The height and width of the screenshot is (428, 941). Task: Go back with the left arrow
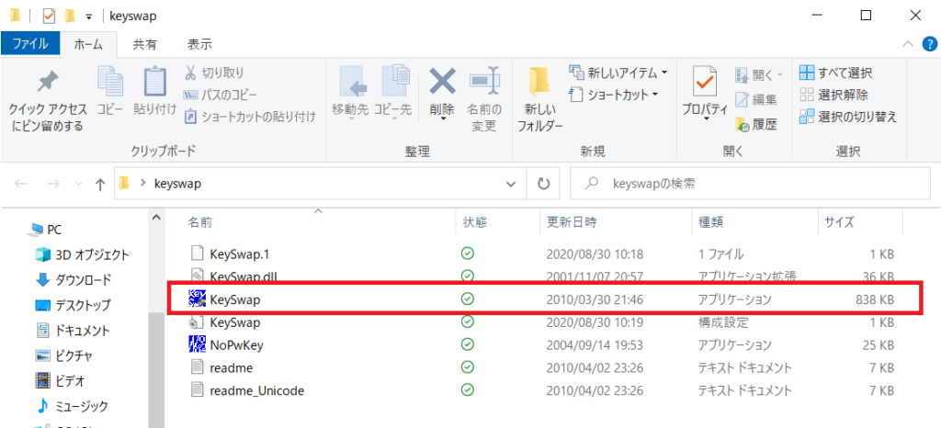pos(21,184)
